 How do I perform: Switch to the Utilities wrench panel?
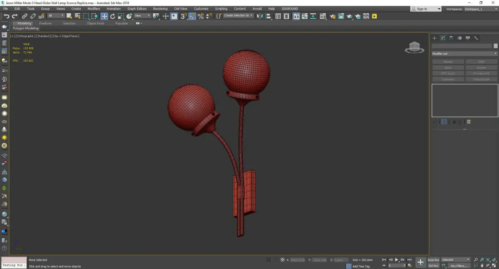[x=476, y=38]
